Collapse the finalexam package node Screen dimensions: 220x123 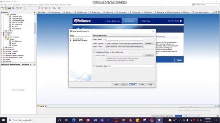pyautogui.click(x=6, y=14)
